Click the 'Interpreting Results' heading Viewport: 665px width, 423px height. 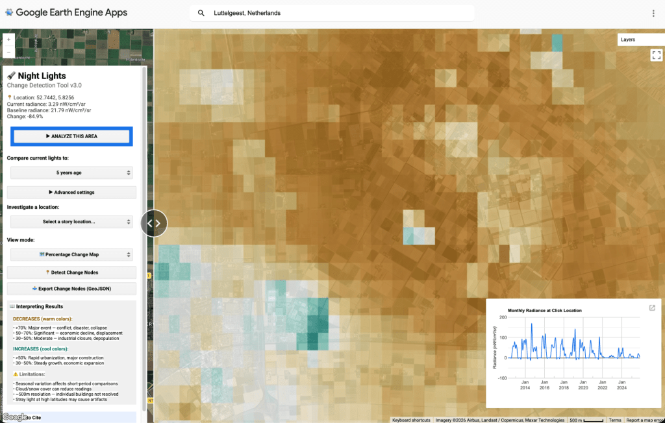[x=40, y=306]
